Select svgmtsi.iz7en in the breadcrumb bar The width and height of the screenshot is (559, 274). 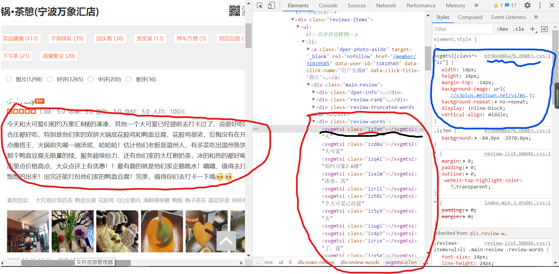point(401,262)
